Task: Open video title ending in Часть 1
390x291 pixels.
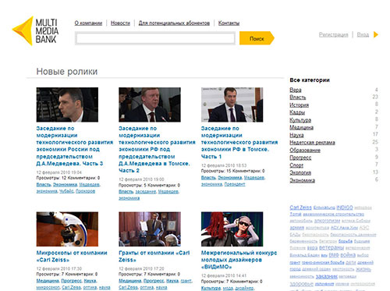Action: pyautogui.click(x=239, y=143)
